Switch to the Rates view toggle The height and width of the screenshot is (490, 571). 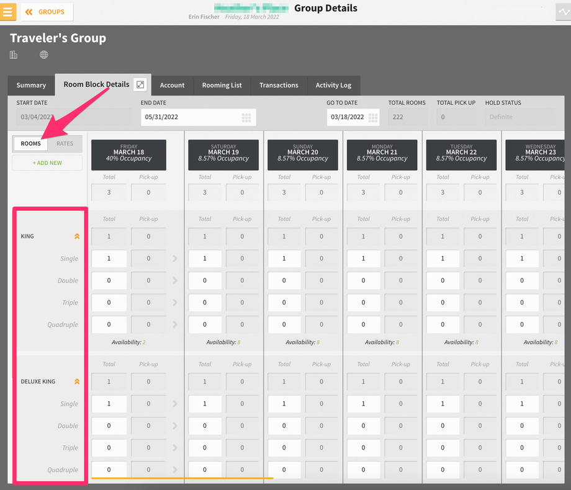coord(65,144)
